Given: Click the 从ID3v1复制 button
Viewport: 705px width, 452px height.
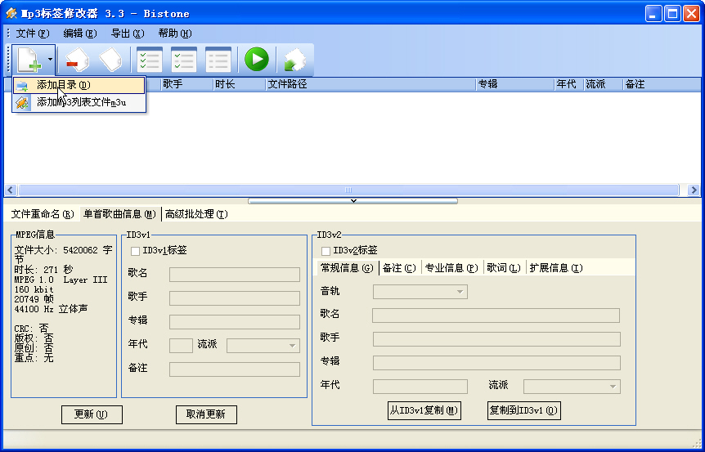Looking at the screenshot, I should tap(424, 410).
